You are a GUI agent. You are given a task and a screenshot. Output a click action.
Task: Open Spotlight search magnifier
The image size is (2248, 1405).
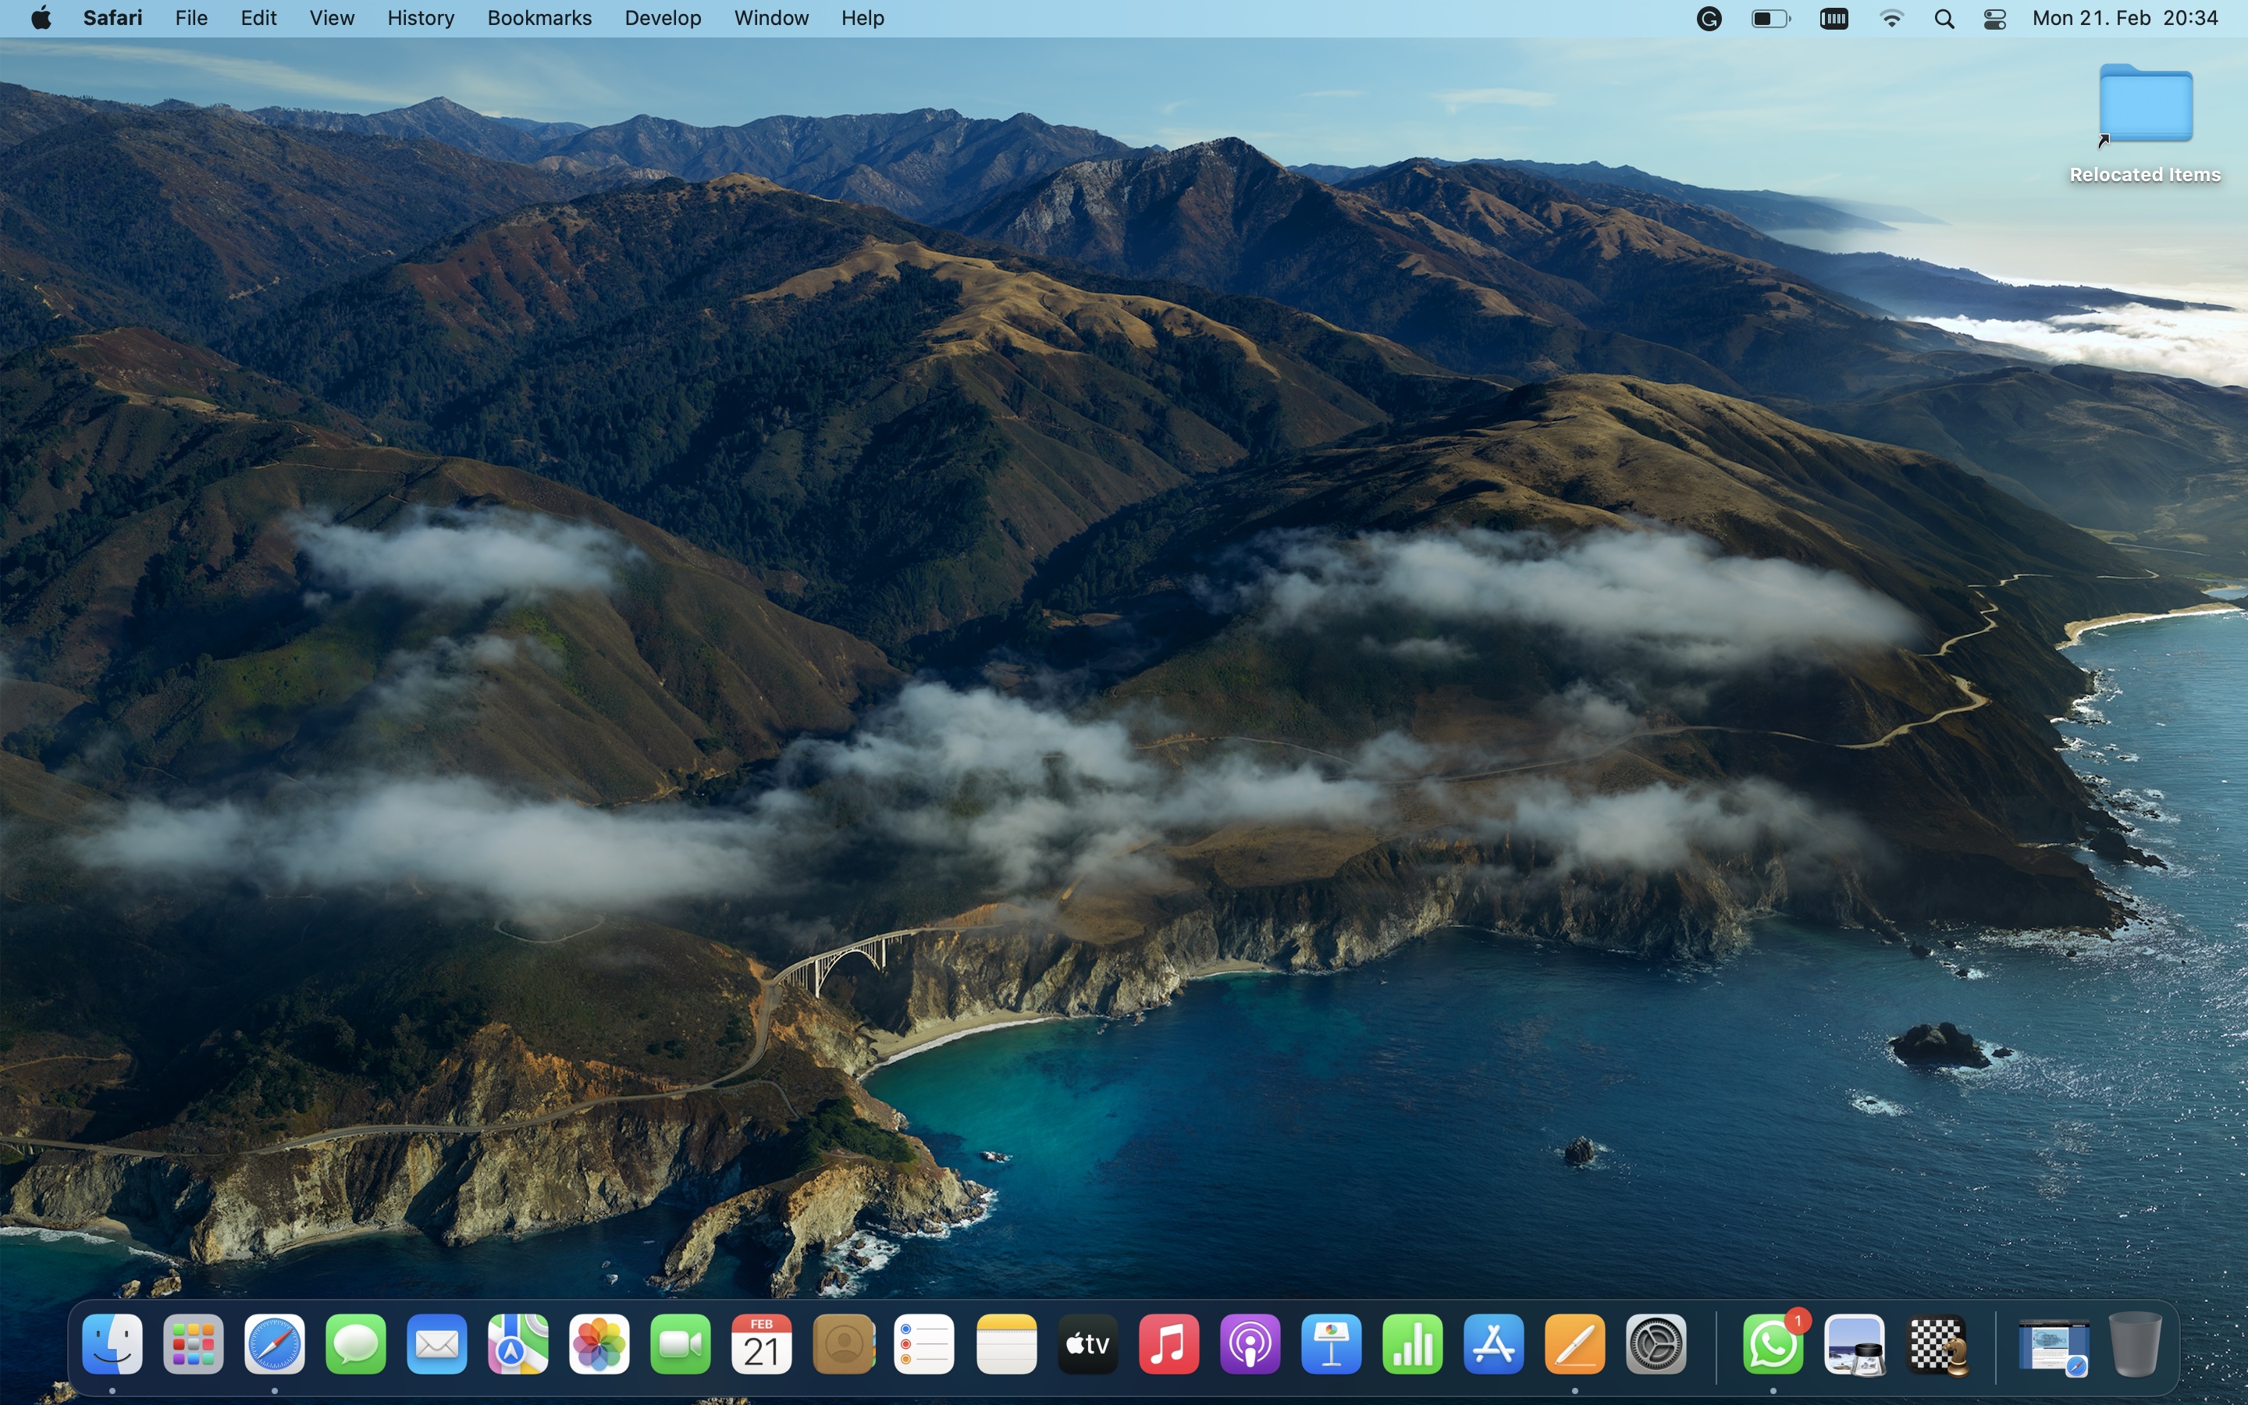[1944, 19]
